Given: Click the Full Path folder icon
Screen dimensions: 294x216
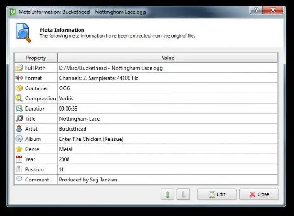Looking at the screenshot, I should pos(19,68).
